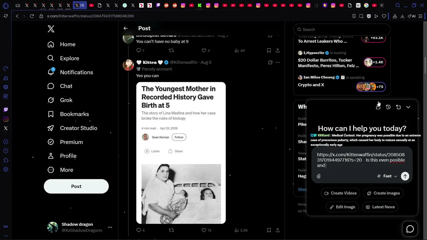Reload the page in browser toolbar
This screenshot has height=240, width=427.
pyautogui.click(x=32, y=16)
